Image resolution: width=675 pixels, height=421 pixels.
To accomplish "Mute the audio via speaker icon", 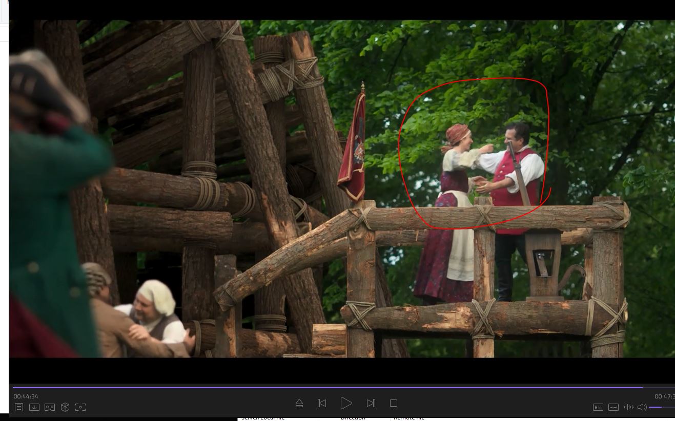I will [x=642, y=407].
